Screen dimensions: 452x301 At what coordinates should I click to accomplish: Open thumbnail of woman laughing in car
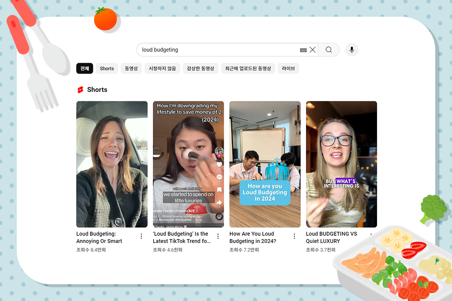coord(112,164)
